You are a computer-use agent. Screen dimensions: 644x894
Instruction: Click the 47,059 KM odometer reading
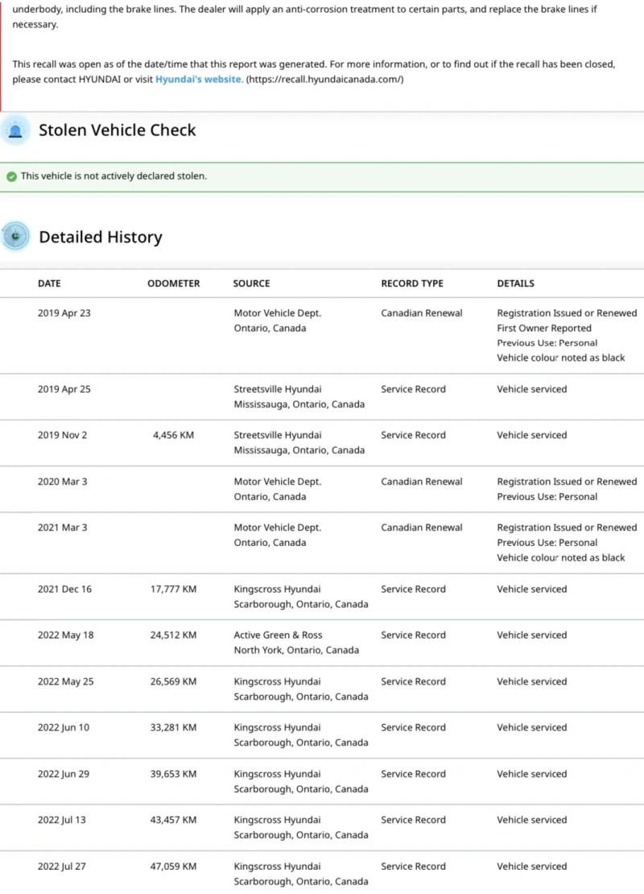(174, 867)
